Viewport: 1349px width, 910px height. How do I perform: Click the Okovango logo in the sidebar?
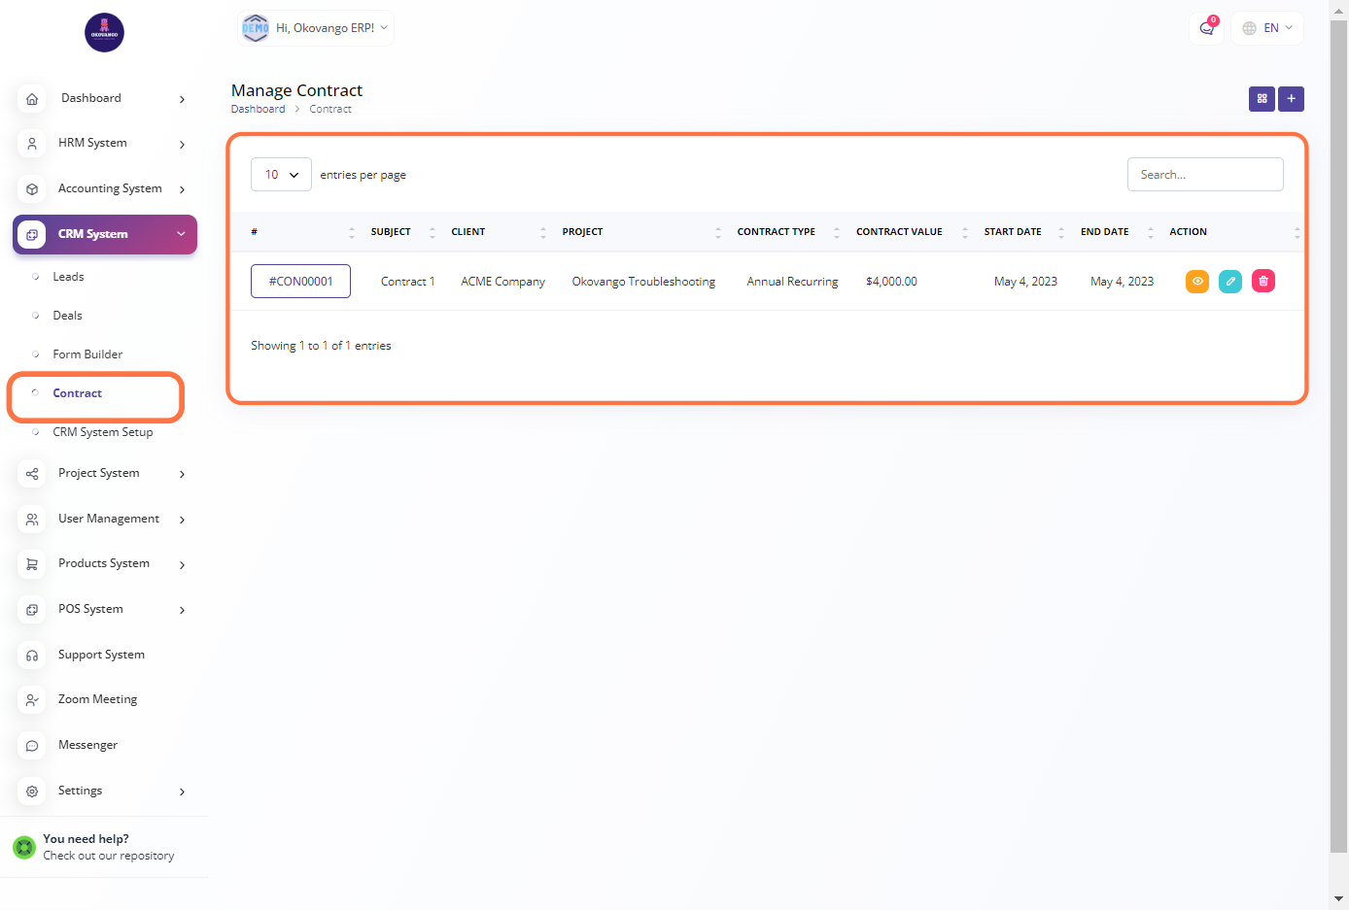point(104,33)
